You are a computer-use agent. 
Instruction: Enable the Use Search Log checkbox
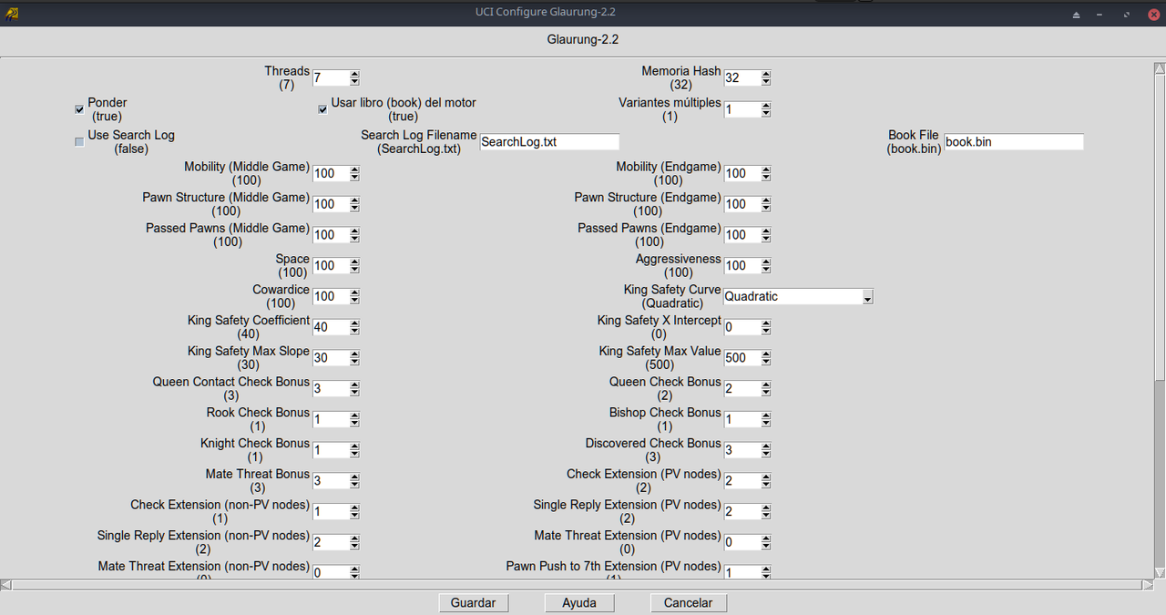point(79,141)
